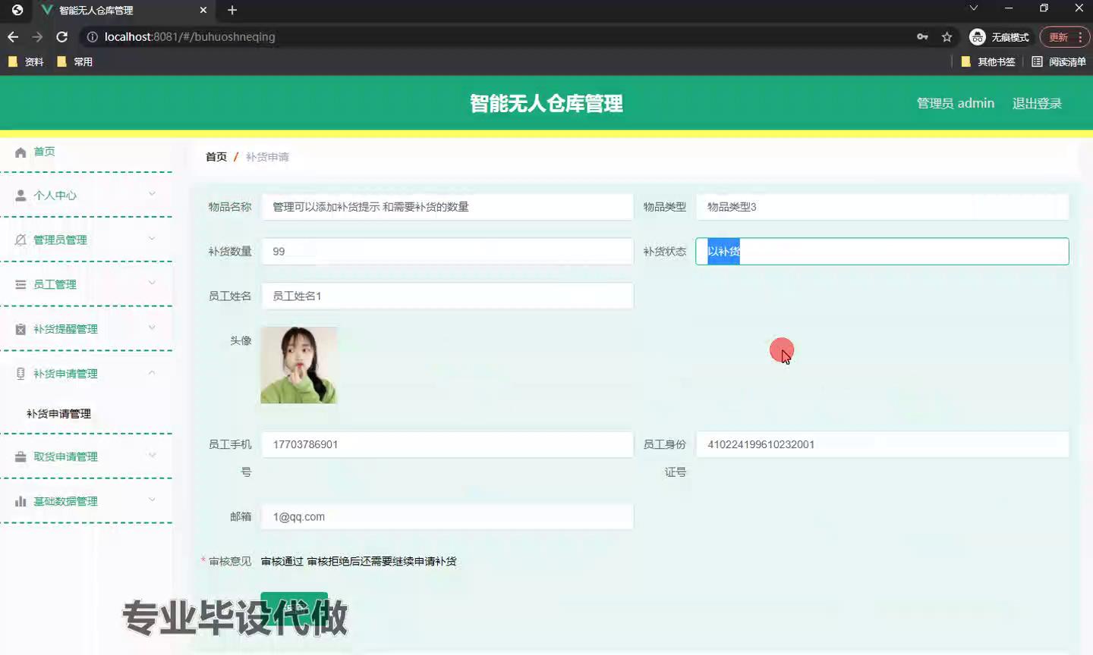Click the list icon beside 员工管理
The image size is (1093, 655).
[x=20, y=284]
